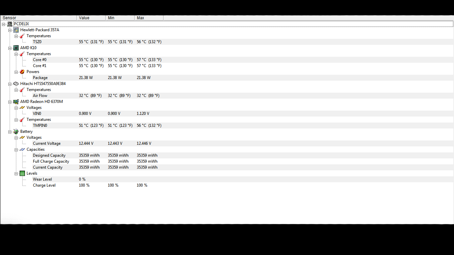Collapse the Battery node
The width and height of the screenshot is (454, 255).
[10, 132]
